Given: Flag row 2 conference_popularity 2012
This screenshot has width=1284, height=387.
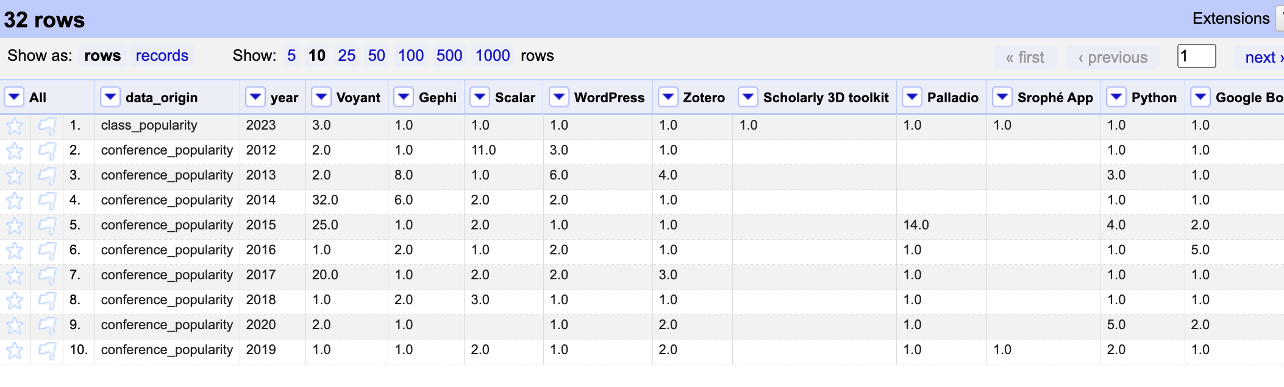Looking at the screenshot, I should [x=47, y=152].
